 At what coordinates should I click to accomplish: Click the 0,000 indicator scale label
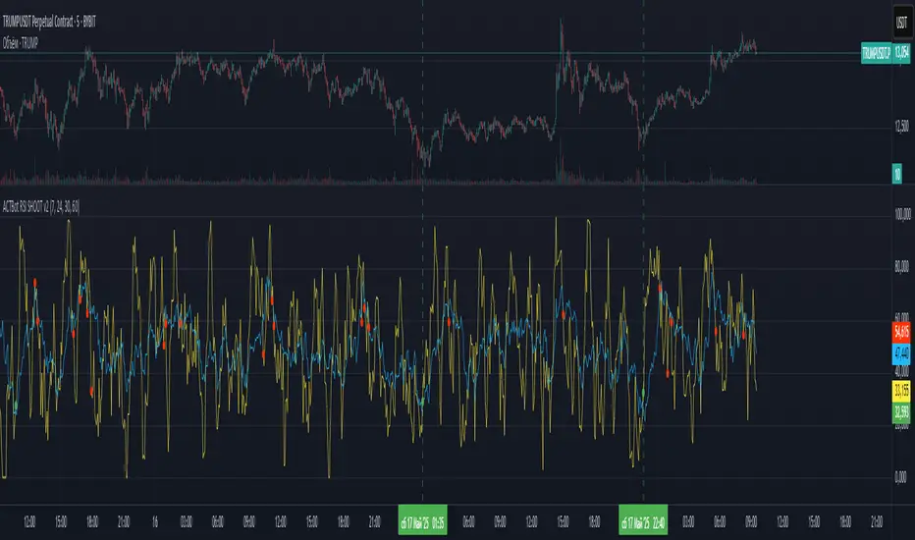[901, 477]
